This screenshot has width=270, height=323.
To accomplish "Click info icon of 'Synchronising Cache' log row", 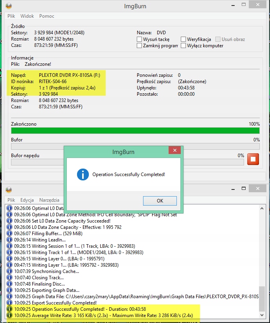I will point(9,271).
